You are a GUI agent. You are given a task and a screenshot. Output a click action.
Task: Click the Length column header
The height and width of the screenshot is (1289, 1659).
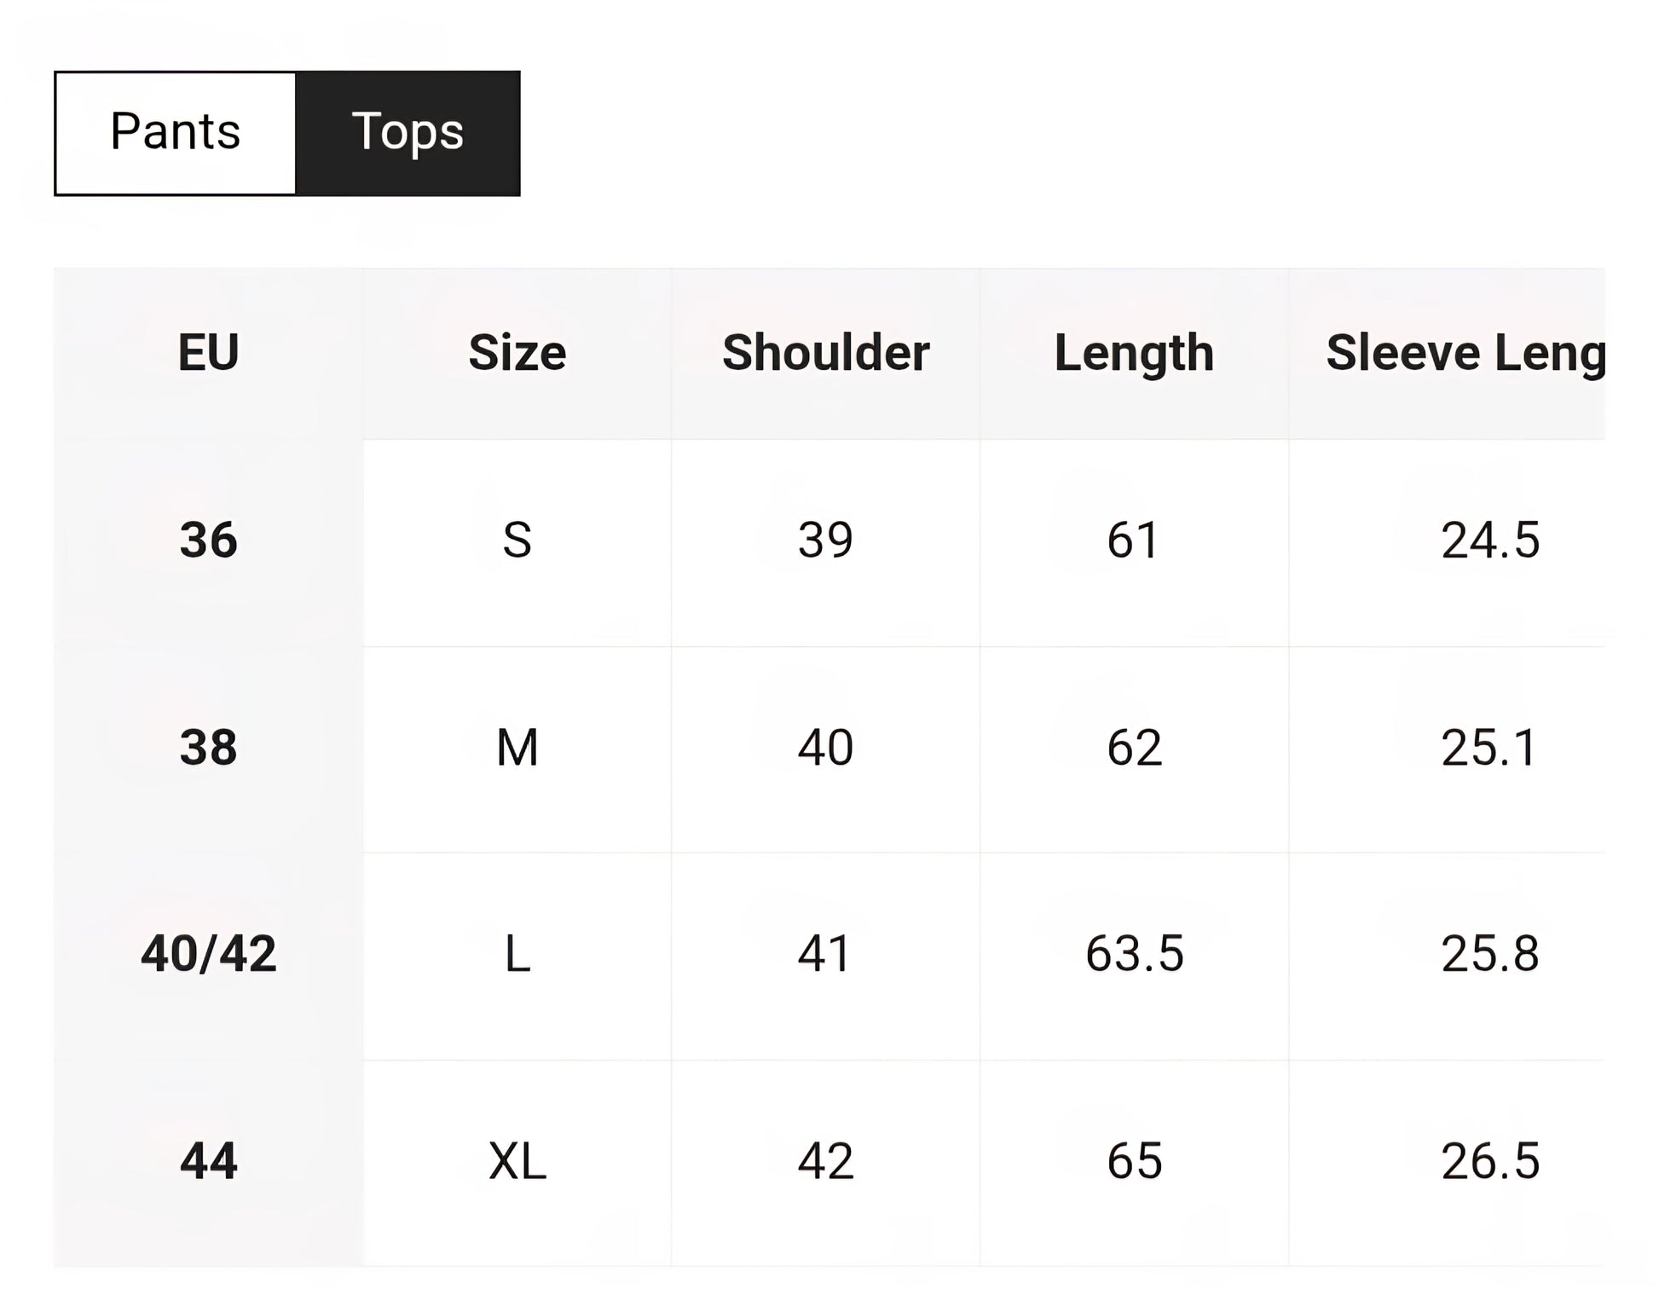(x=1134, y=353)
